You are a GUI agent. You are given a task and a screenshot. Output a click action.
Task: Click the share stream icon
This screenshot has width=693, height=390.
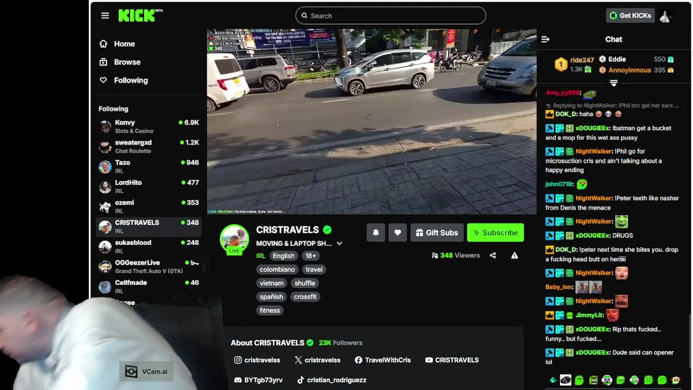click(x=493, y=256)
